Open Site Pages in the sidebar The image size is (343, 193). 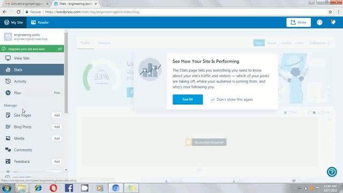coord(23,115)
